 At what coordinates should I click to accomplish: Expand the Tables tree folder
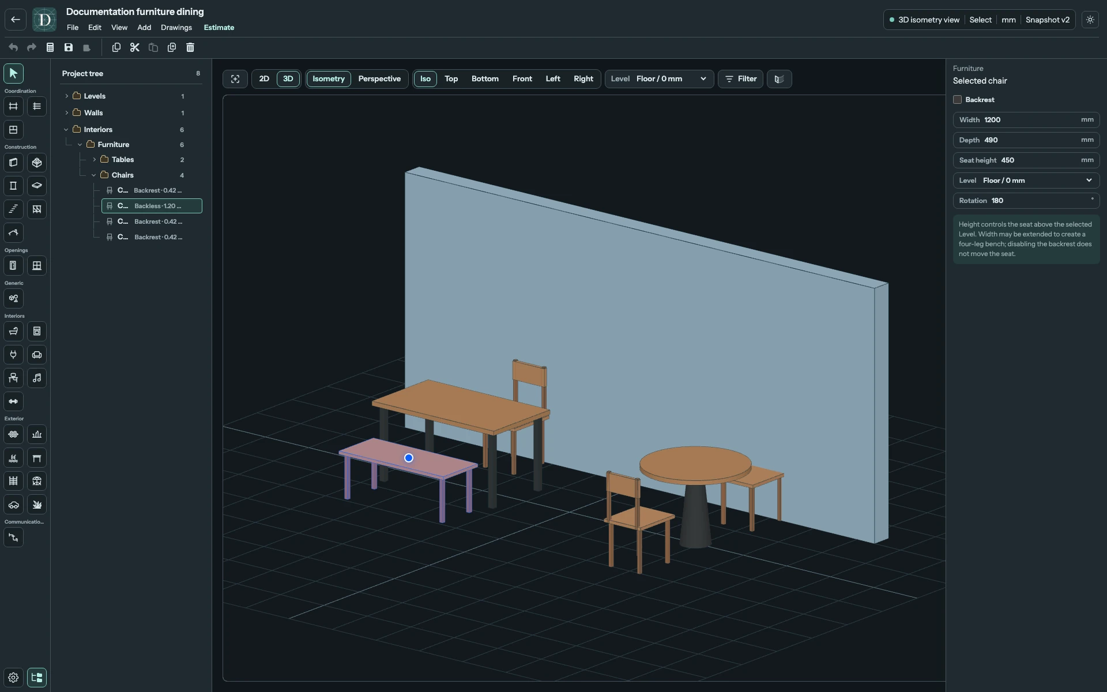point(95,160)
